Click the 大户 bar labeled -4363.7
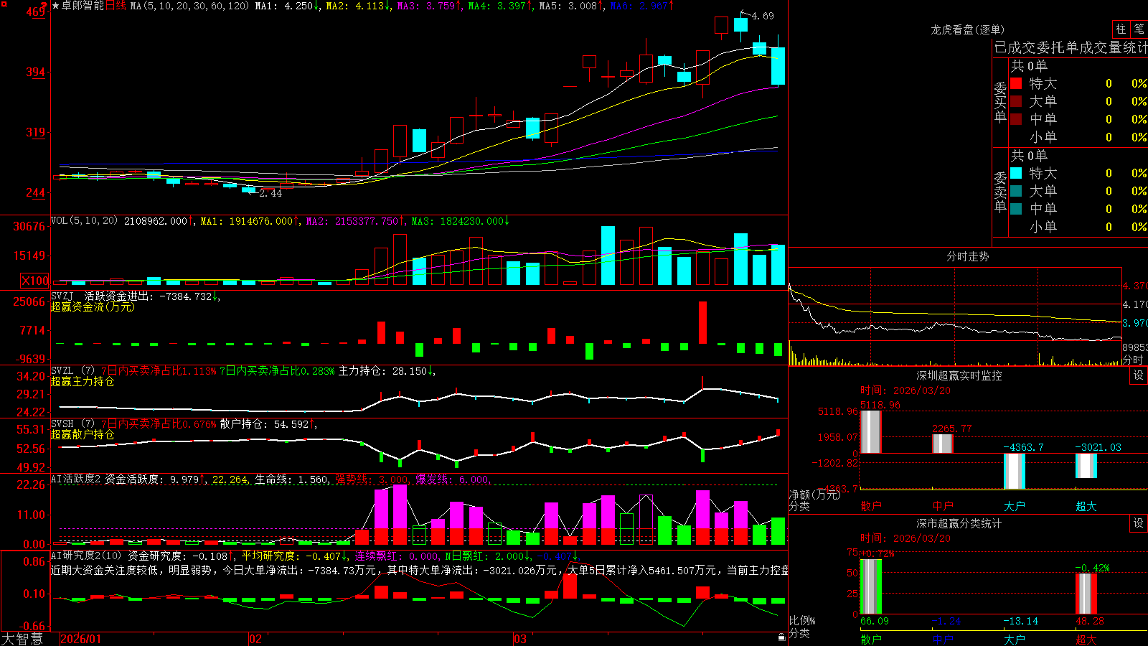Viewport: 1148px width, 646px height. (1015, 471)
